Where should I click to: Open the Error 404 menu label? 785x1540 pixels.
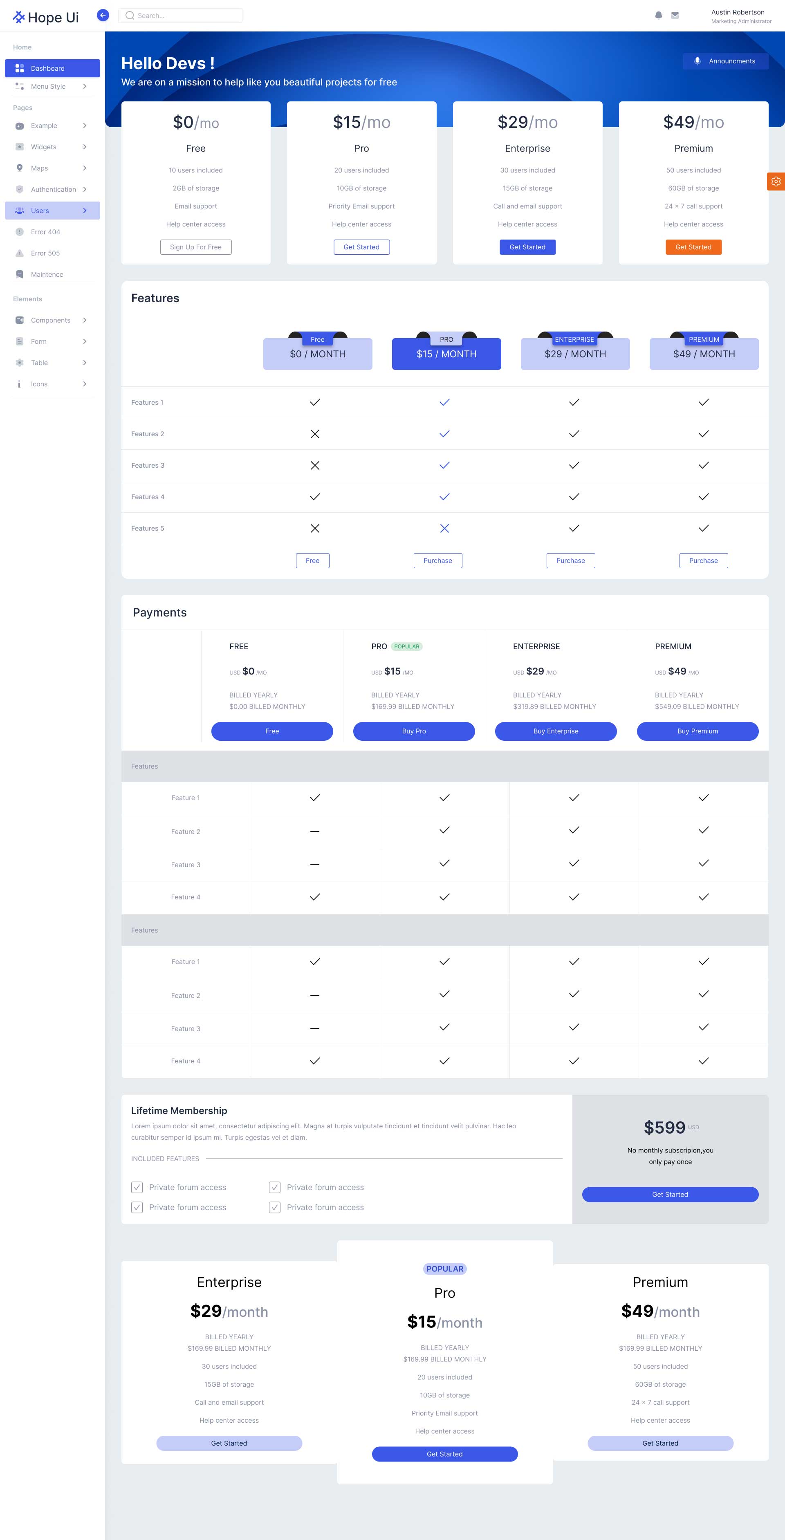click(x=45, y=232)
